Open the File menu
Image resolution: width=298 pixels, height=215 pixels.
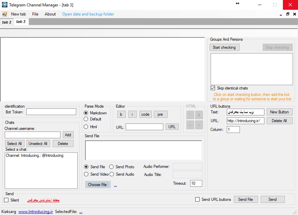point(35,14)
